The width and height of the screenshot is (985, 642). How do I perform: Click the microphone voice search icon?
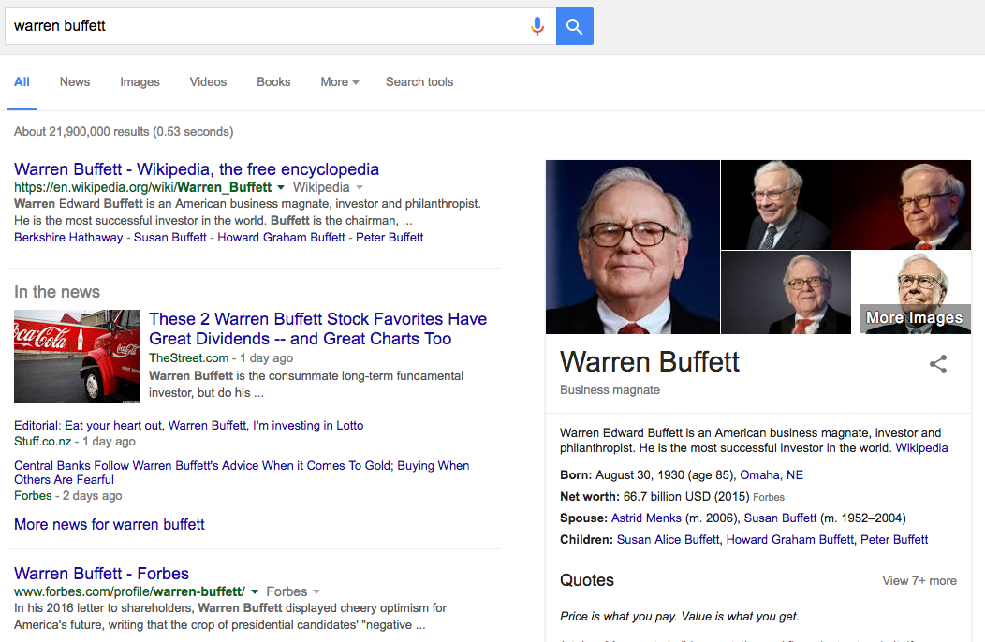click(537, 26)
